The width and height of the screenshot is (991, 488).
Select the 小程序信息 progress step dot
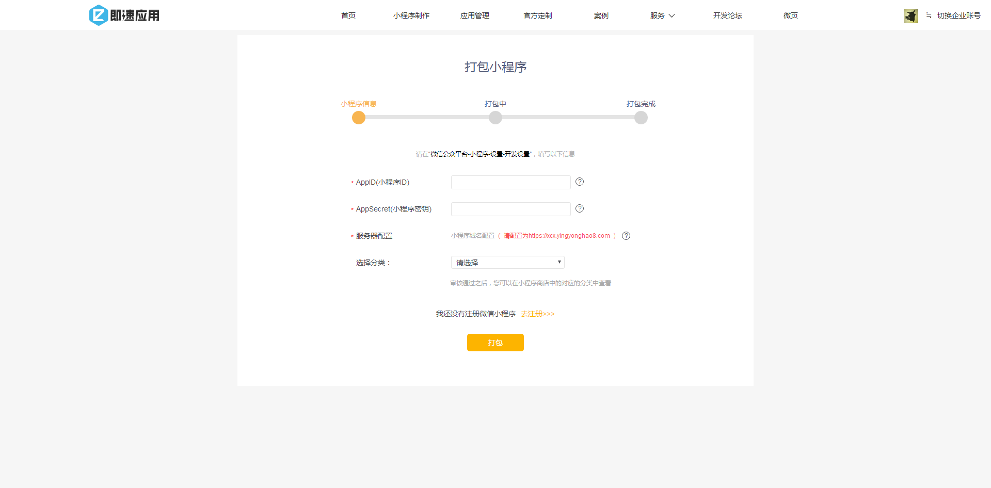(x=358, y=117)
